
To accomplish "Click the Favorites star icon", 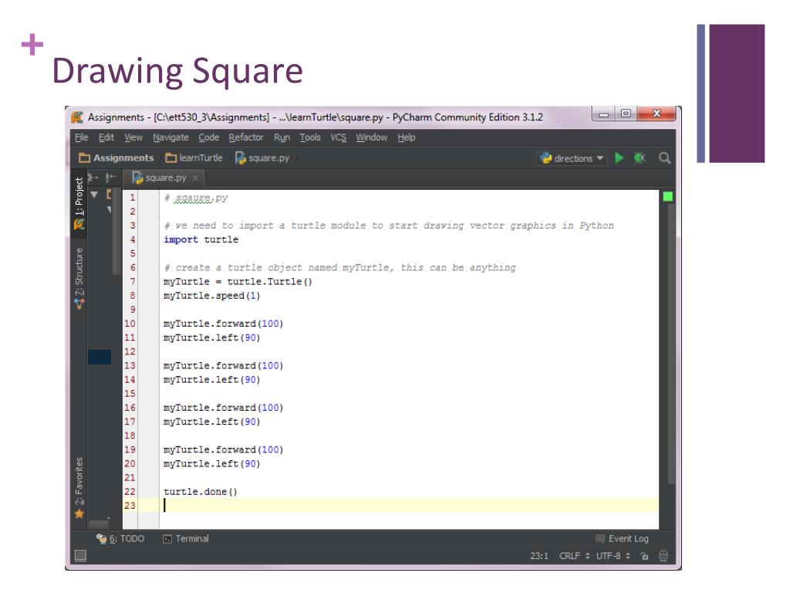I will (79, 513).
